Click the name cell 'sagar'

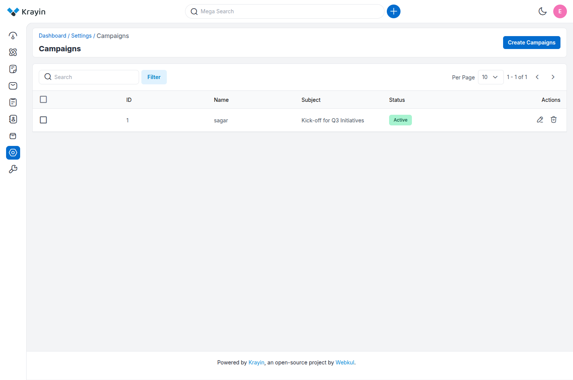click(221, 120)
